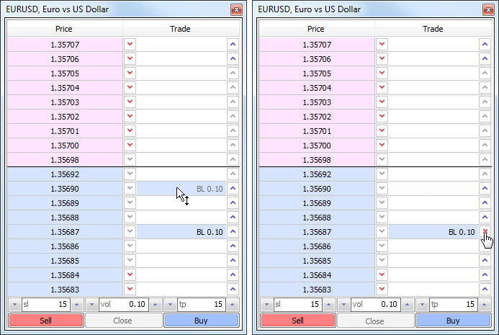Click red sell arrow at 1.35683 in right window
The height and width of the screenshot is (335, 499).
click(x=382, y=290)
